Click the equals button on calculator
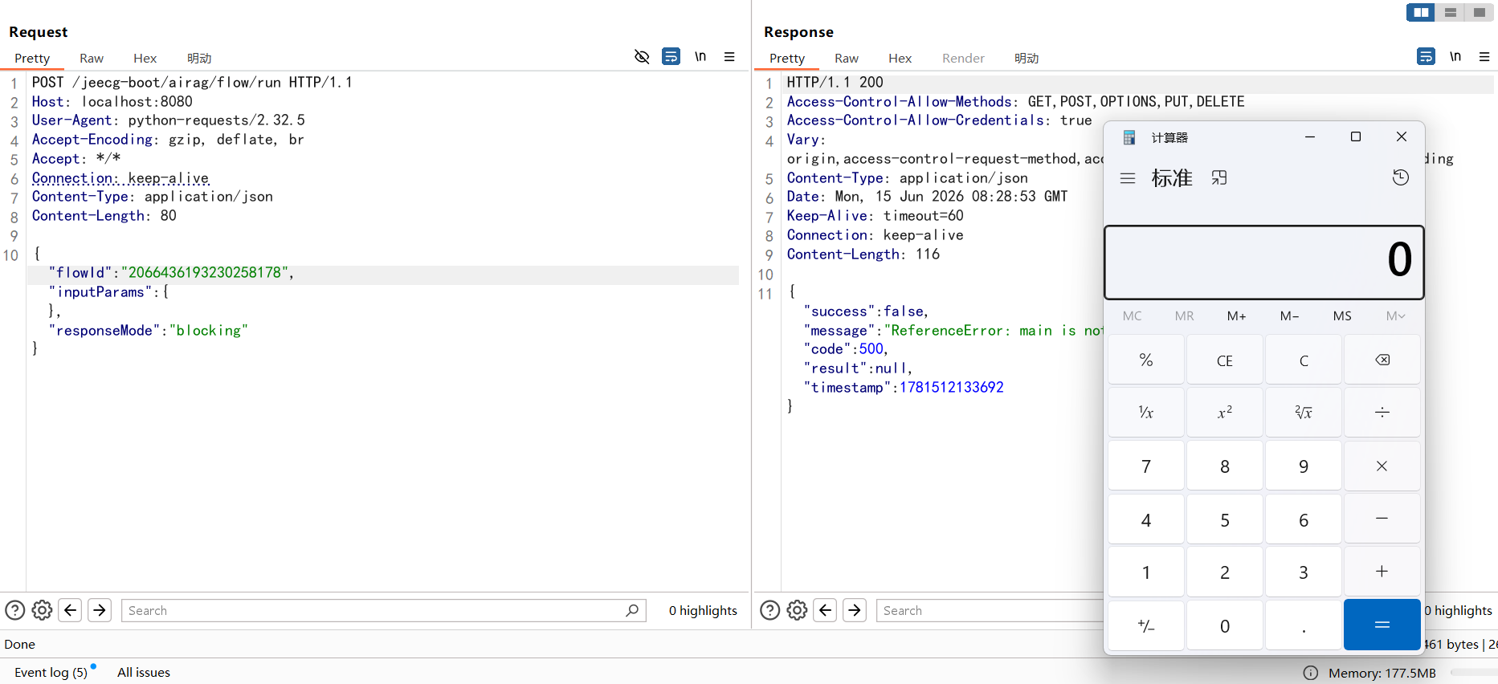 tap(1382, 625)
